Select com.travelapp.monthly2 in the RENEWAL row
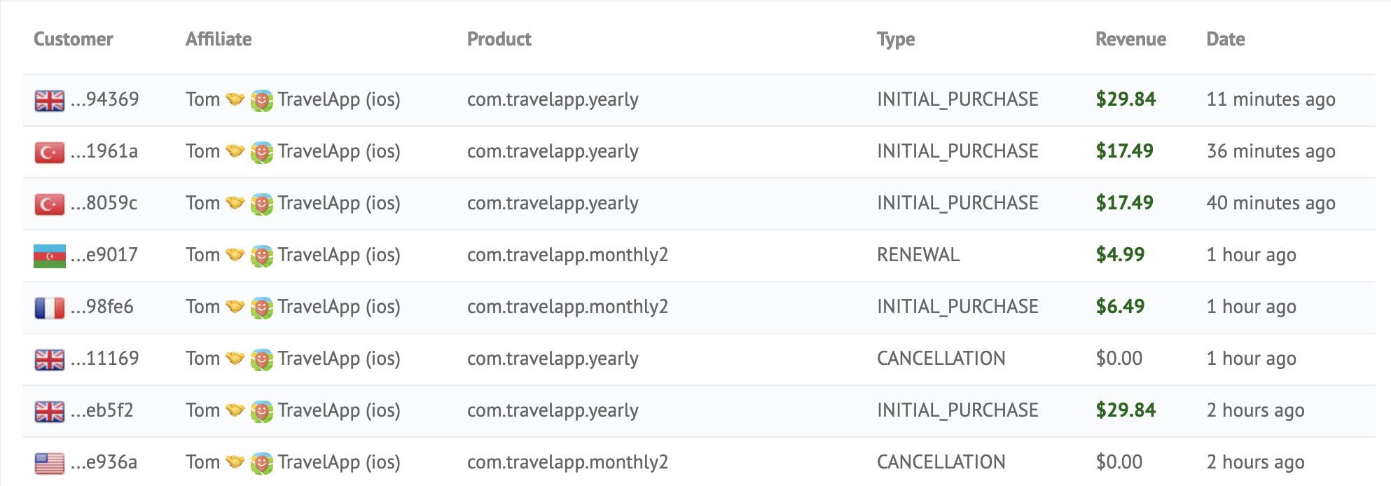The height and width of the screenshot is (486, 1391). pyautogui.click(x=567, y=255)
